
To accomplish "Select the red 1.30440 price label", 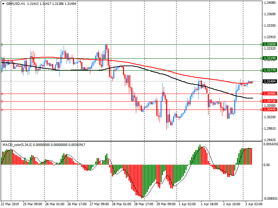I will (270, 110).
